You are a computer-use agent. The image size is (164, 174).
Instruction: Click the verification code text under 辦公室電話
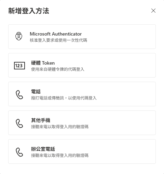click(x=60, y=156)
